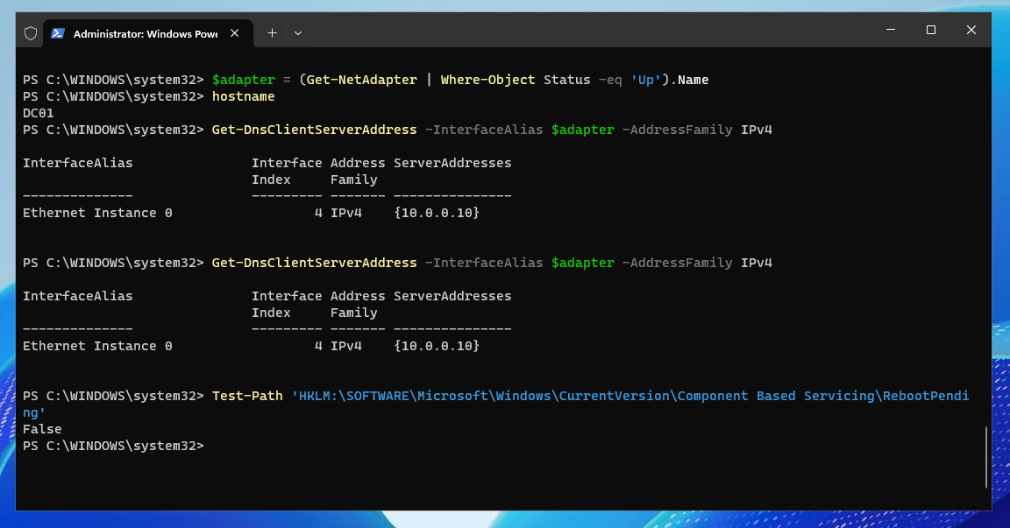Maximize the Windows Terminal window
The image size is (1010, 528).
(x=931, y=30)
